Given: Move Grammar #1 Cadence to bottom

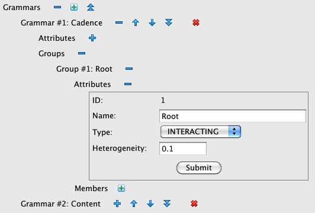Looking at the screenshot, I should tap(169, 22).
